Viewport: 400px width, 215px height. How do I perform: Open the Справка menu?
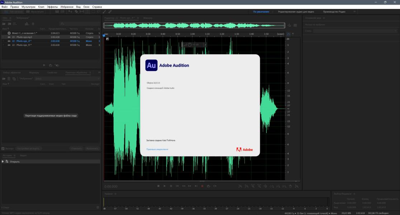coord(97,7)
